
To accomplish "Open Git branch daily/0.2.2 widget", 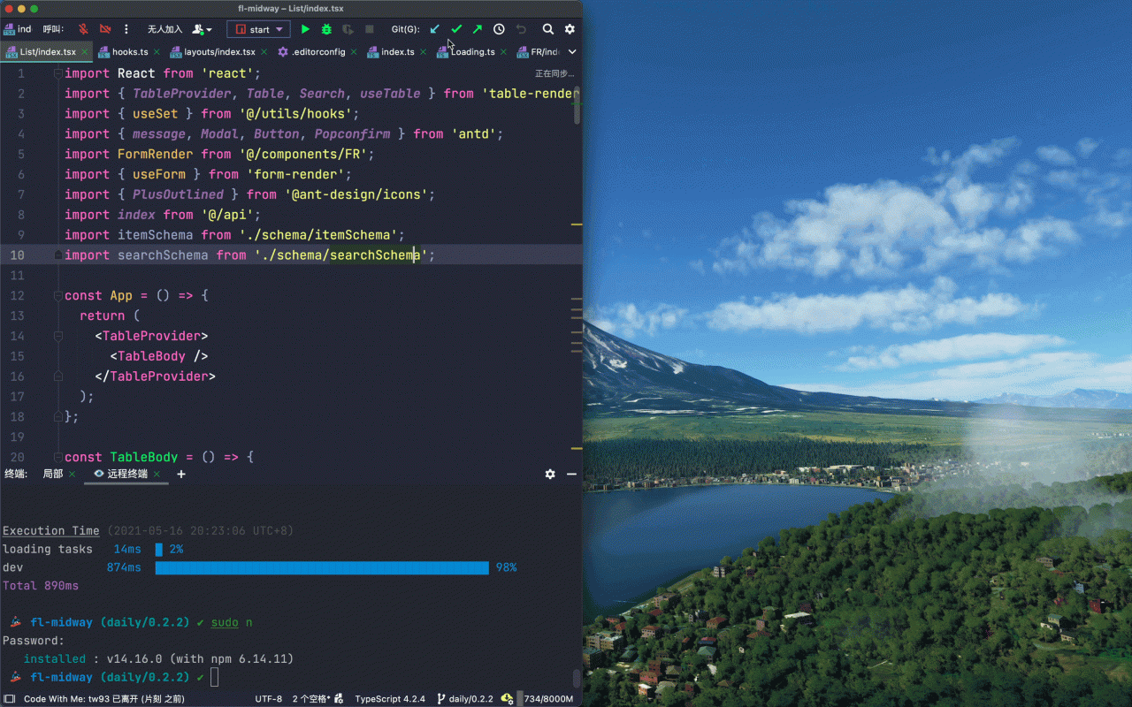I will pos(465,698).
